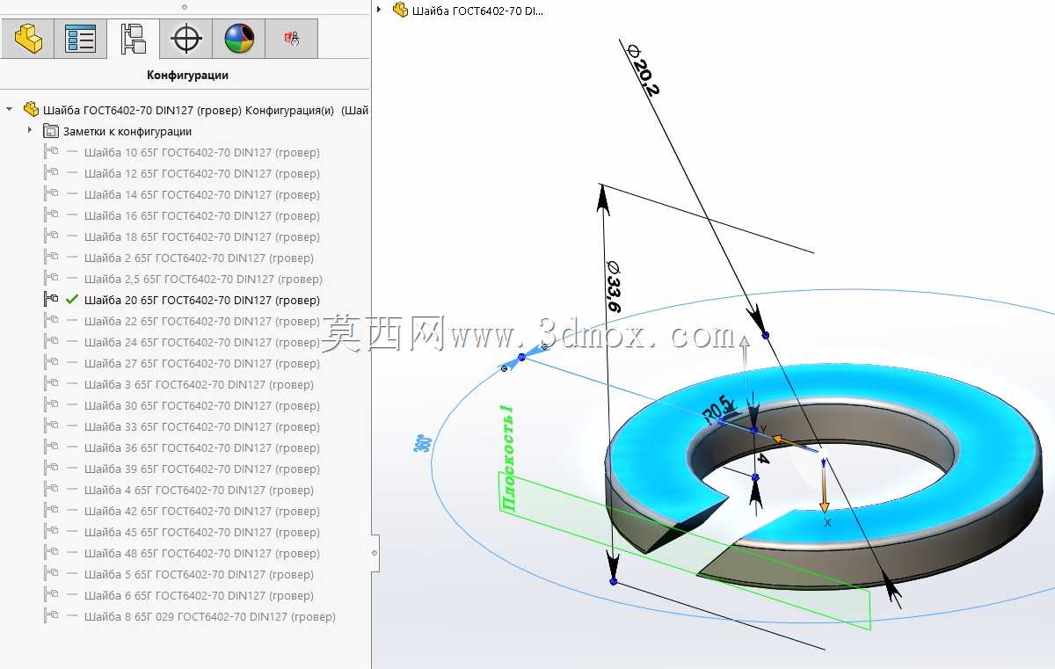Click the Заметки к конфигурации folder icon

[50, 131]
